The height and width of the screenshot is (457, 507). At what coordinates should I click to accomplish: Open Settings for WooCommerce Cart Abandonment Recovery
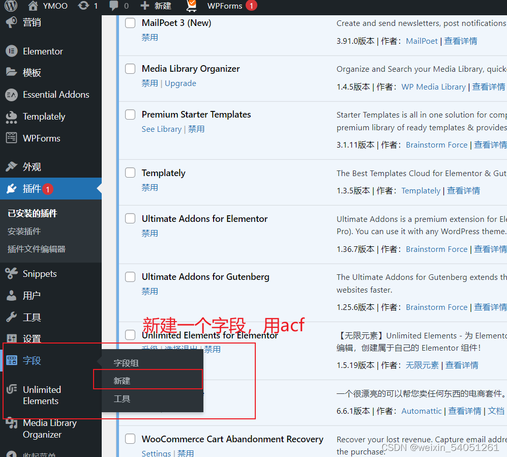[156, 453]
